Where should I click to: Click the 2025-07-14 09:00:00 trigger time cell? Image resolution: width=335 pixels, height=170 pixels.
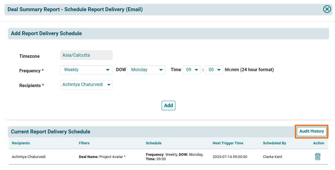pos(230,157)
